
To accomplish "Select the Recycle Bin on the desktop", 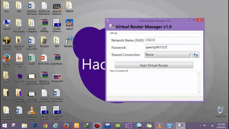I will coord(220,112).
